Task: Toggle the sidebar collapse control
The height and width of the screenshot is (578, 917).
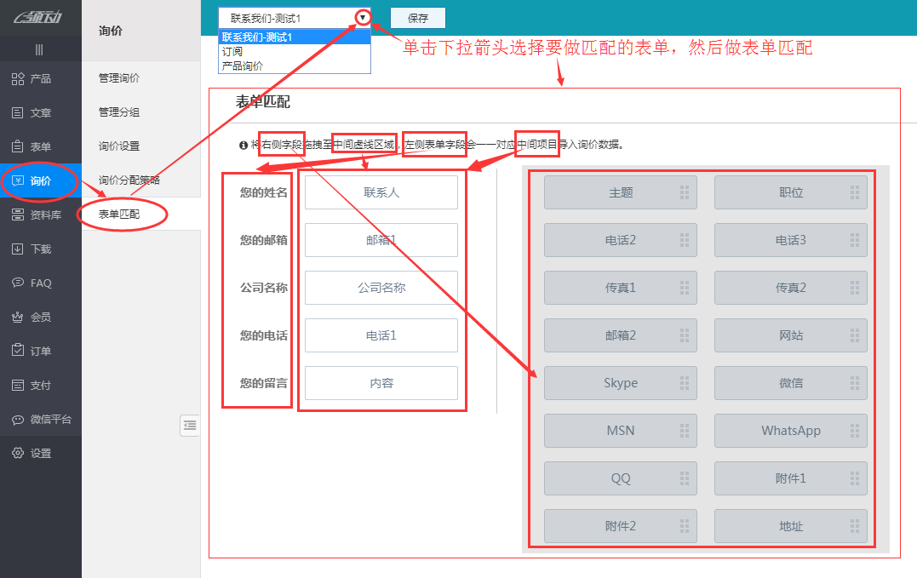Action: click(190, 425)
